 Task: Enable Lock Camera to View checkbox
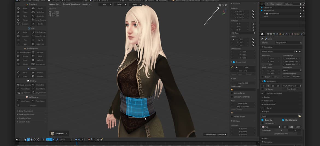tap(232, 97)
